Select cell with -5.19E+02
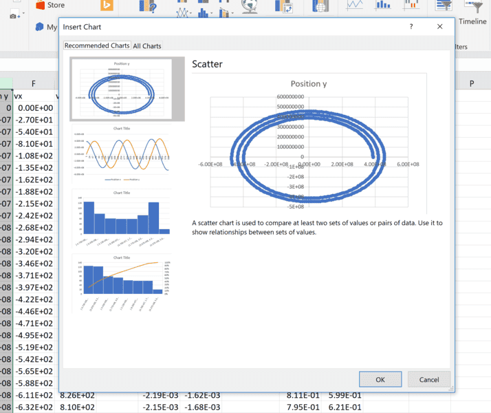The width and height of the screenshot is (491, 413). [34, 347]
